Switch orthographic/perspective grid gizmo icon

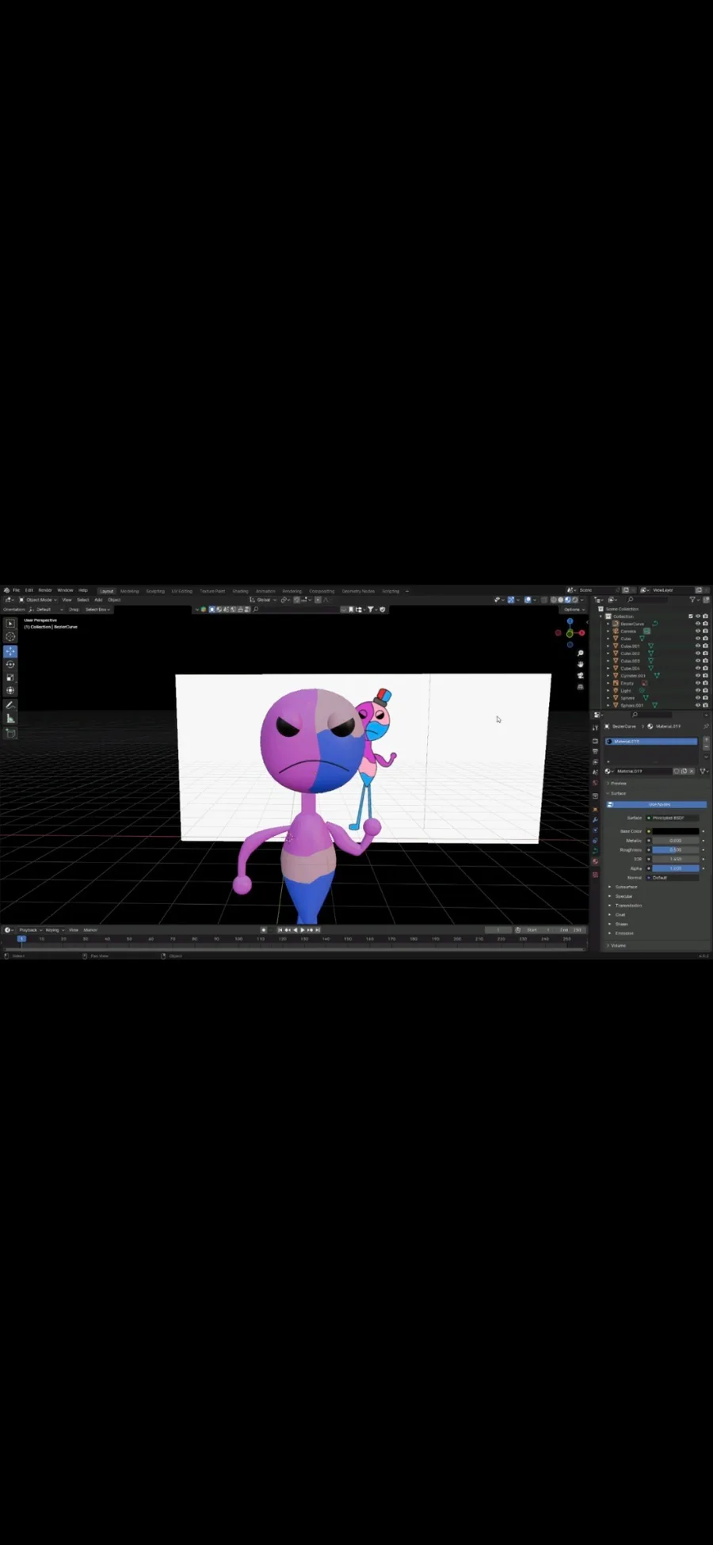581,686
